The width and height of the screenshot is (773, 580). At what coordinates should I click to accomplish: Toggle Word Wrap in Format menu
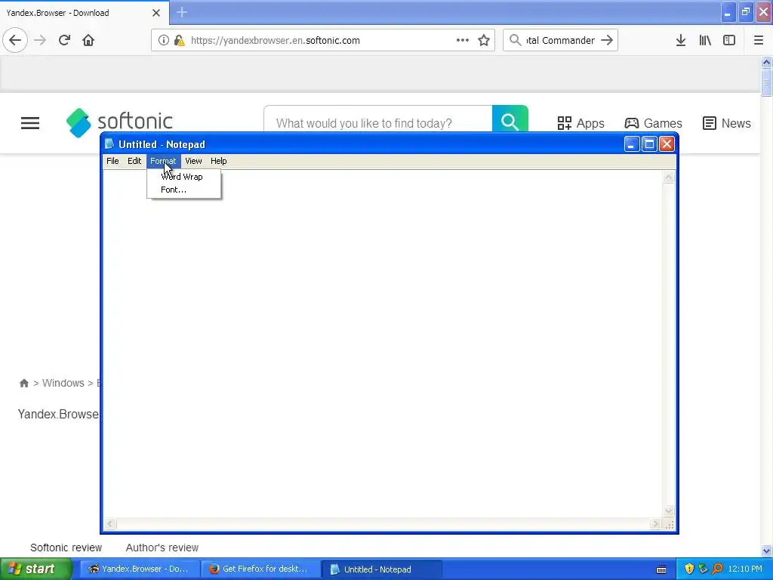[x=184, y=177]
